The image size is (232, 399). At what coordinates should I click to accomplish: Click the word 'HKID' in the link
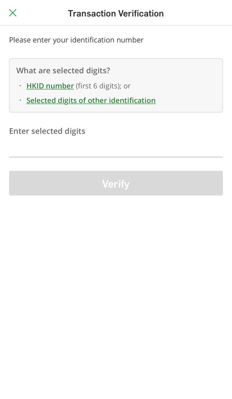(35, 86)
